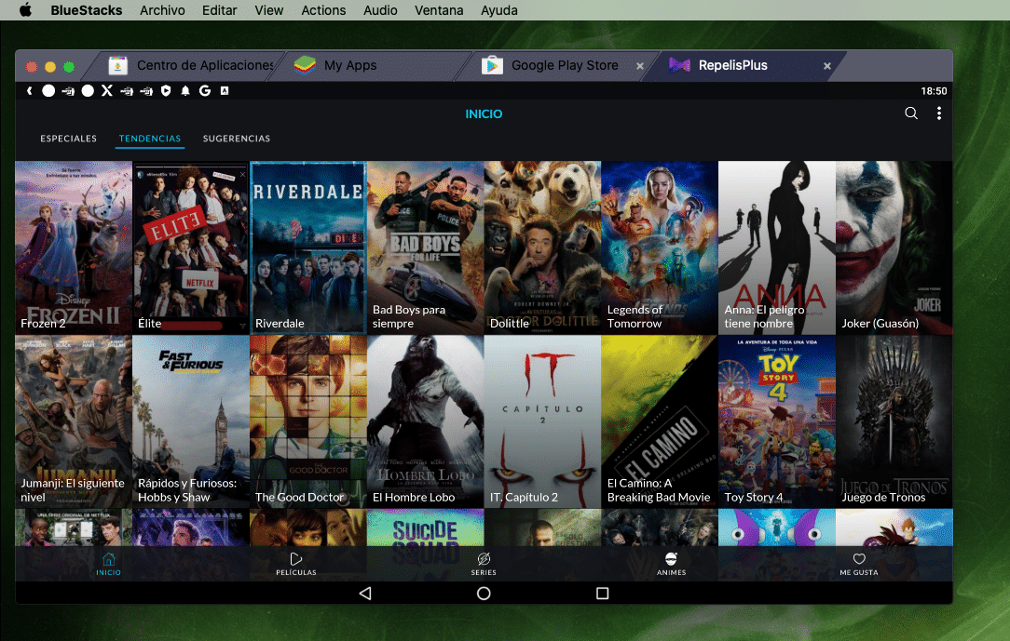Click the notification bell in the status bar
Viewport: 1010px width, 641px height.
[186, 90]
